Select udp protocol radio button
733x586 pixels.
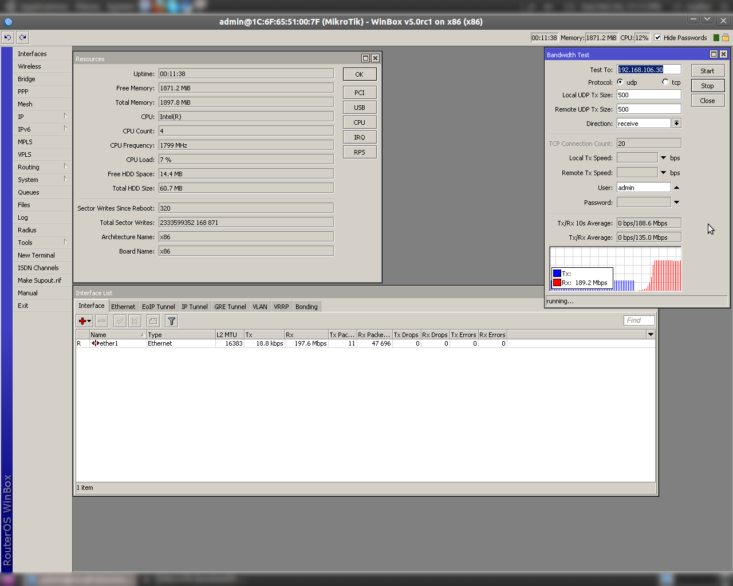point(620,82)
